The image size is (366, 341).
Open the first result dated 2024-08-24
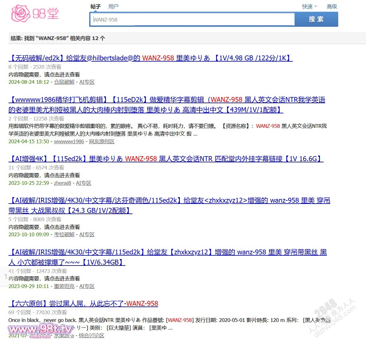(x=150, y=58)
